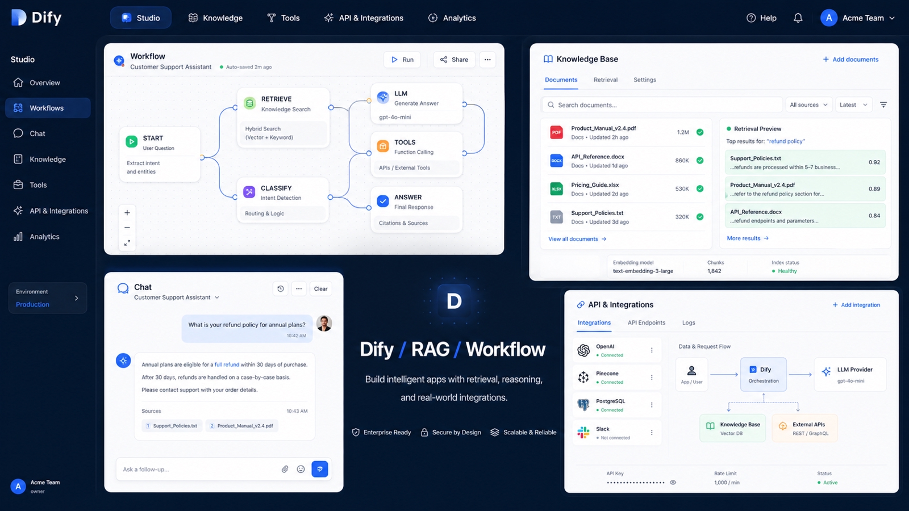Screen dimensions: 909x511
Task: Open chat history via the clock icon
Action: pyautogui.click(x=280, y=288)
